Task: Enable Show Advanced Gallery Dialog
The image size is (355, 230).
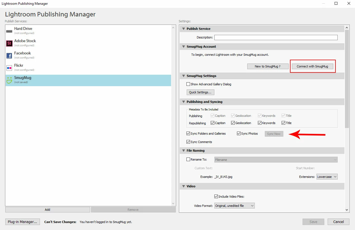Action: pyautogui.click(x=188, y=84)
